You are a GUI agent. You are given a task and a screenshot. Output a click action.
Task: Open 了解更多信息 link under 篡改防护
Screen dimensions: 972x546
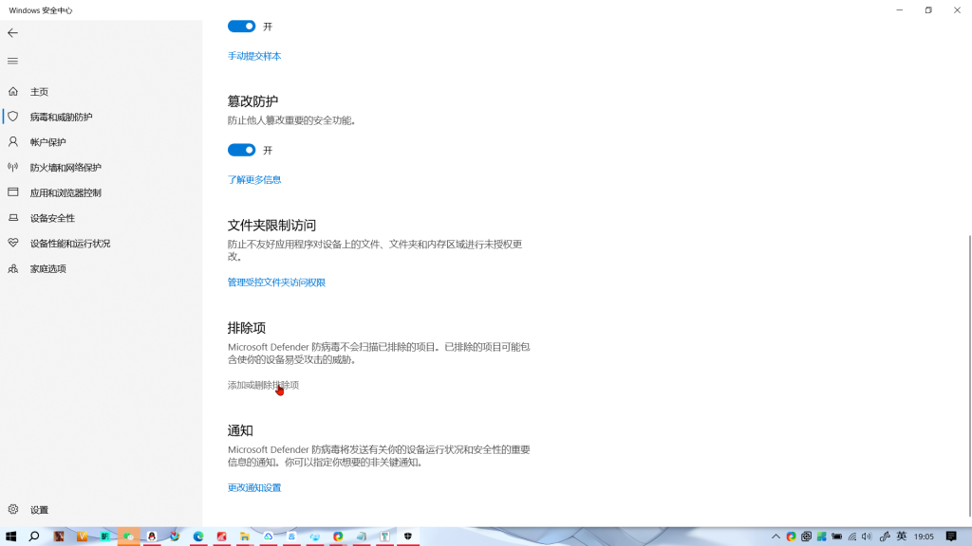click(254, 179)
